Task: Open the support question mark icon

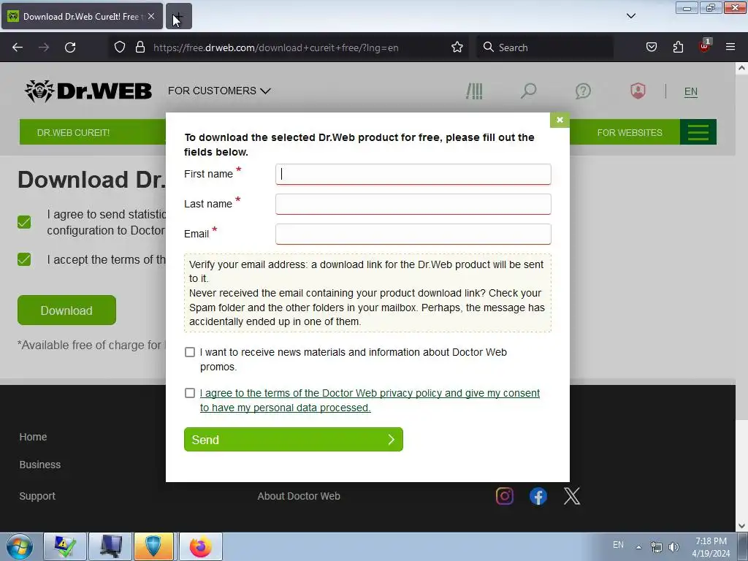Action: [583, 91]
